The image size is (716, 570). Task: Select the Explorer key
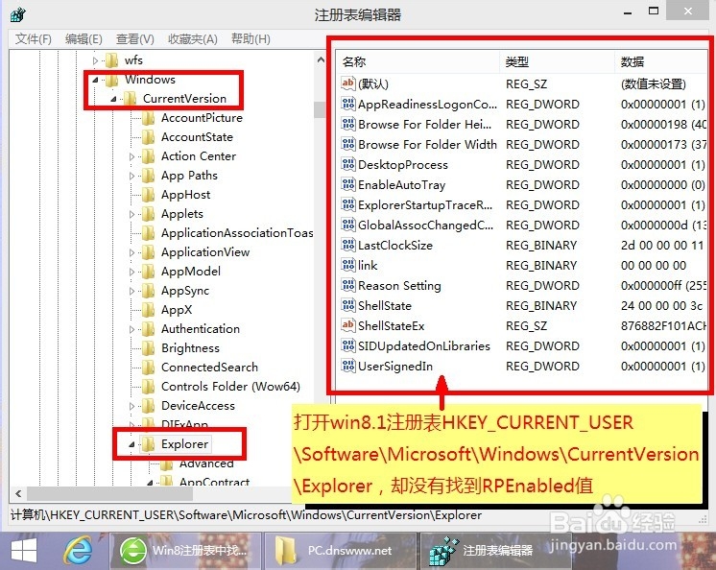(185, 444)
